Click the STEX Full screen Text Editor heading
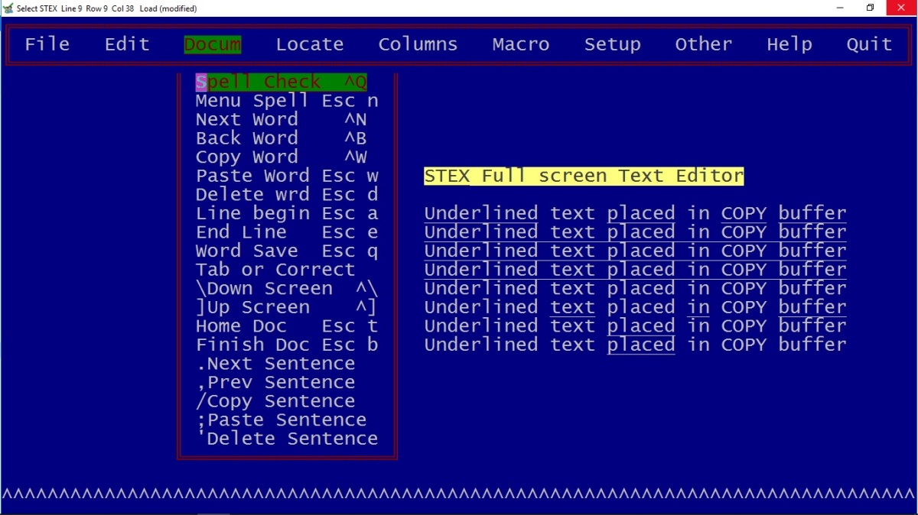918x515 pixels. [x=584, y=177]
